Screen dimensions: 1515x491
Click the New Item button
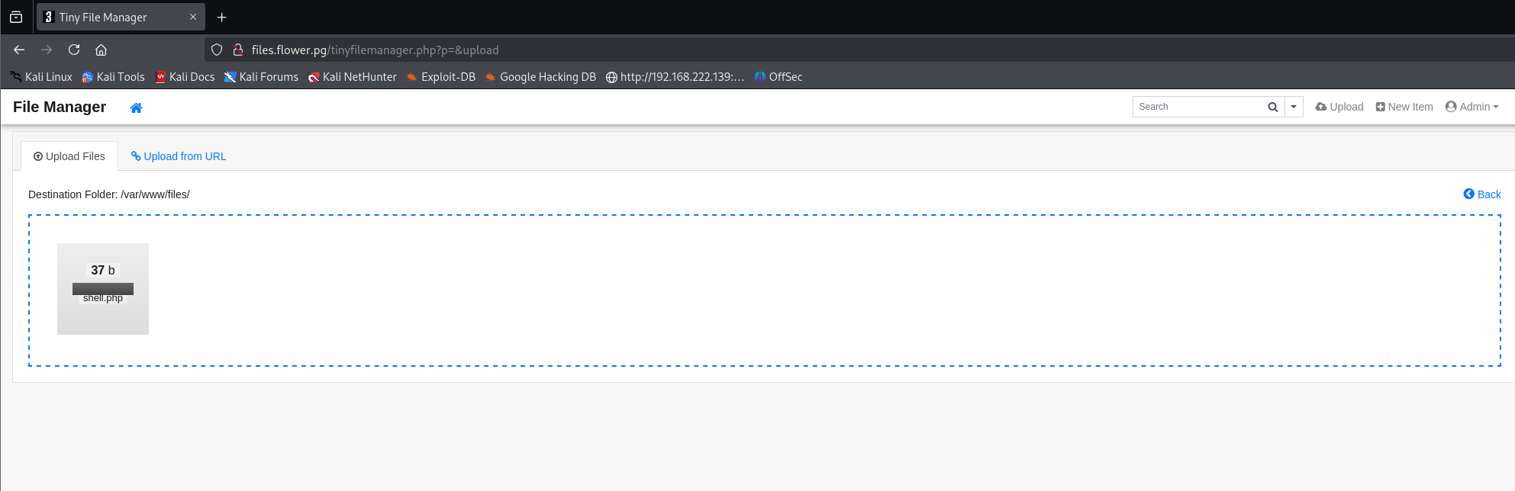click(1404, 107)
